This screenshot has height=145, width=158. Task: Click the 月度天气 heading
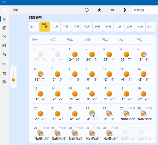(x=35, y=17)
